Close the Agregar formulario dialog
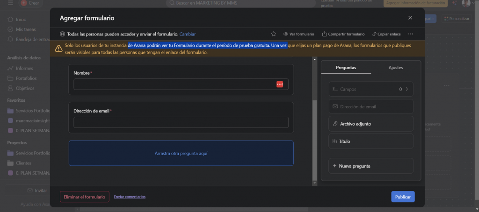The image size is (479, 212). click(x=410, y=18)
